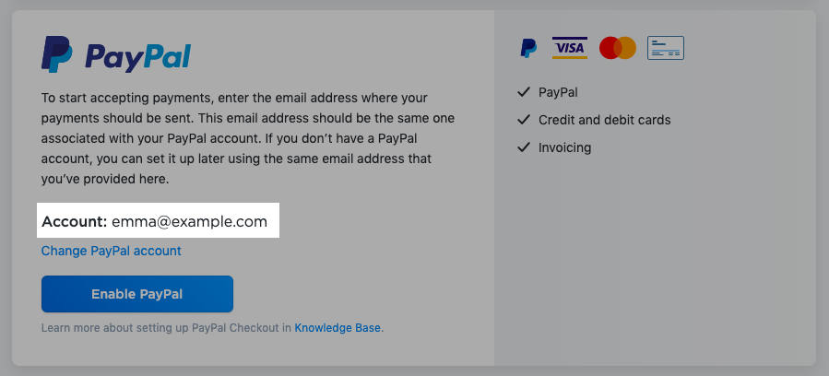Select the Mastercard logo icon
829x376 pixels.
618,48
